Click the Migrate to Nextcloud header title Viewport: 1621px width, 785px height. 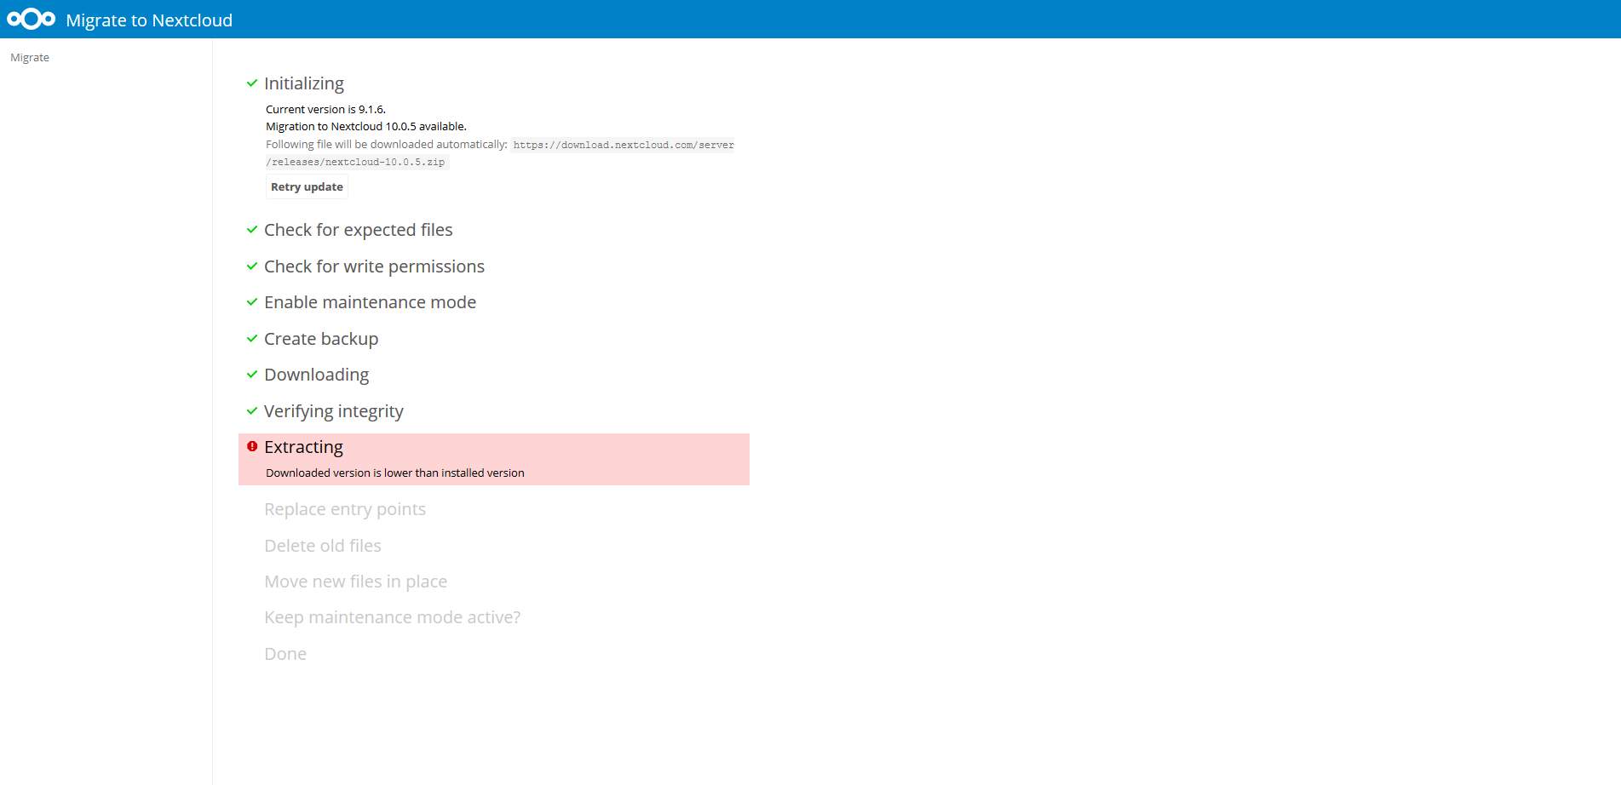point(149,20)
